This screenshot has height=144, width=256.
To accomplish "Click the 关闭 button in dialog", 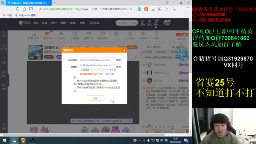I will [95, 98].
